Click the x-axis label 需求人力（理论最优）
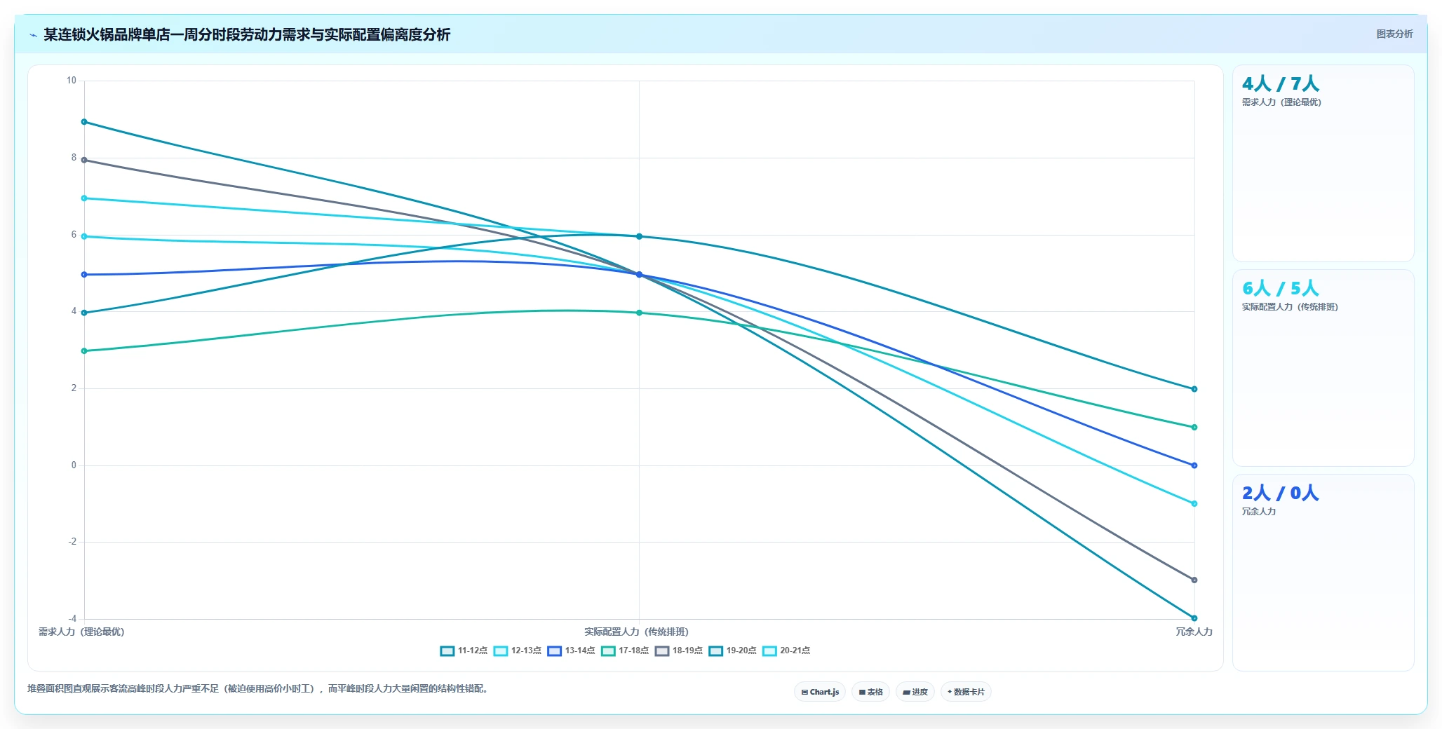 pyautogui.click(x=81, y=632)
